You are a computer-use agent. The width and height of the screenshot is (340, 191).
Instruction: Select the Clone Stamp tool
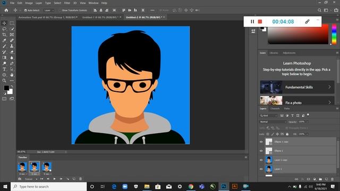coord(12,46)
